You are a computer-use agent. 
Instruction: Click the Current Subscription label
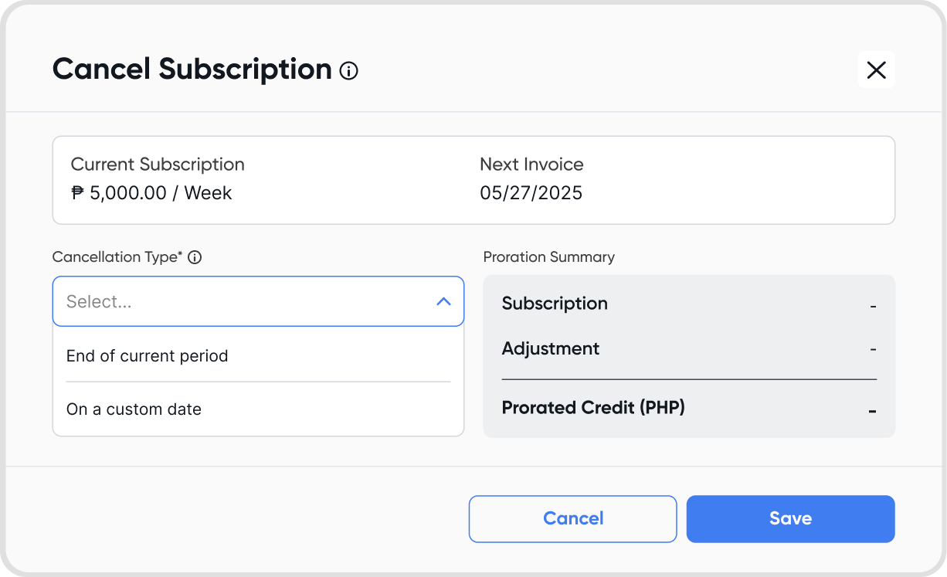(x=158, y=165)
